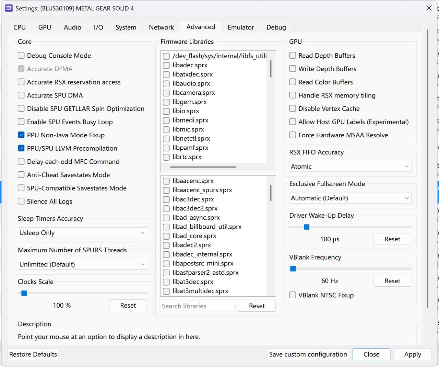439x367 pixels.
Task: Enable VBlank NTSC Fixup
Action: point(293,295)
